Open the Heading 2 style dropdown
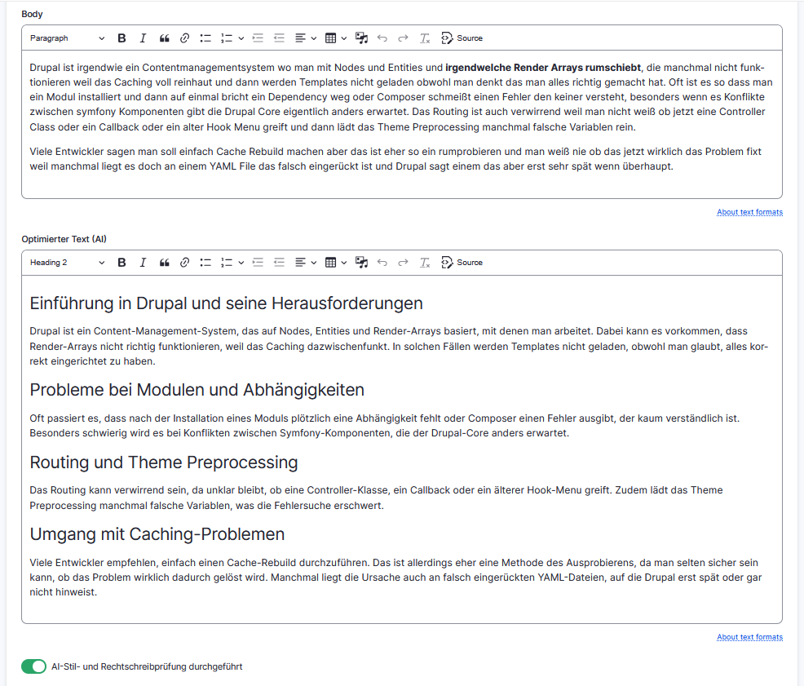Screen dimensions: 804x686 tap(67, 262)
